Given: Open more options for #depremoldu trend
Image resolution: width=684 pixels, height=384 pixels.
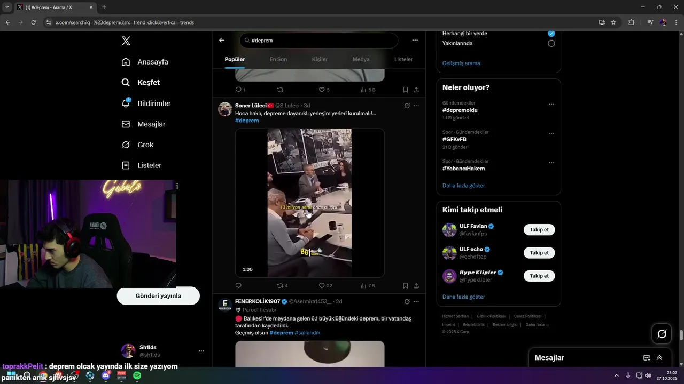Looking at the screenshot, I should click(x=551, y=105).
